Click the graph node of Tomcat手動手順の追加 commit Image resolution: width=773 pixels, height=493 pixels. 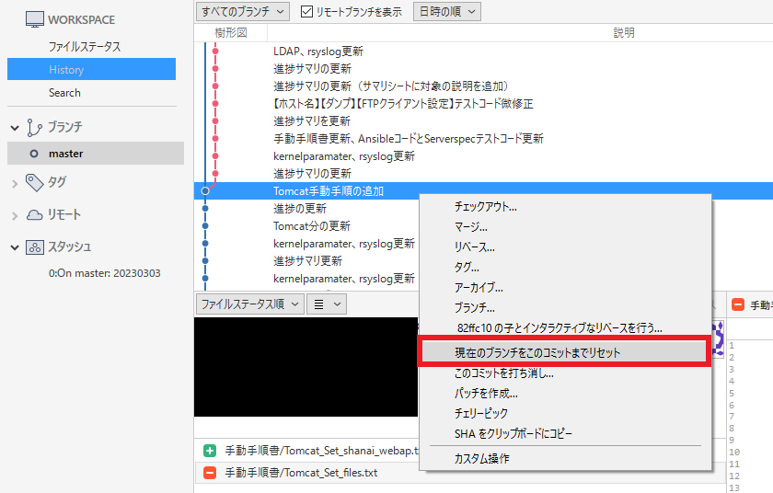coord(205,190)
